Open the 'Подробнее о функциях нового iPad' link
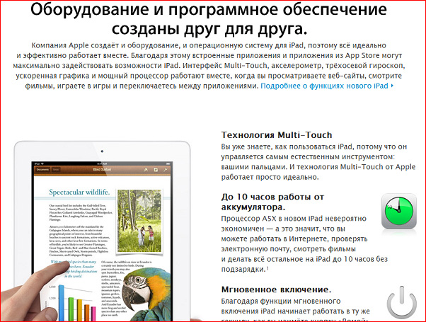Screen dimensions: 426x322 [327, 86]
